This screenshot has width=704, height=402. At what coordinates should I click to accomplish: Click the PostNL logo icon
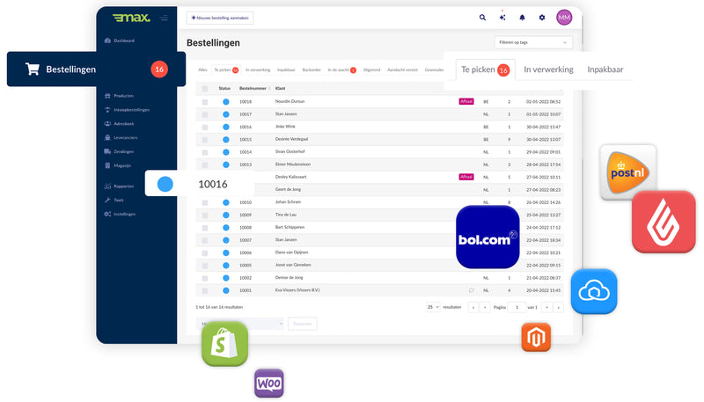[x=628, y=172]
